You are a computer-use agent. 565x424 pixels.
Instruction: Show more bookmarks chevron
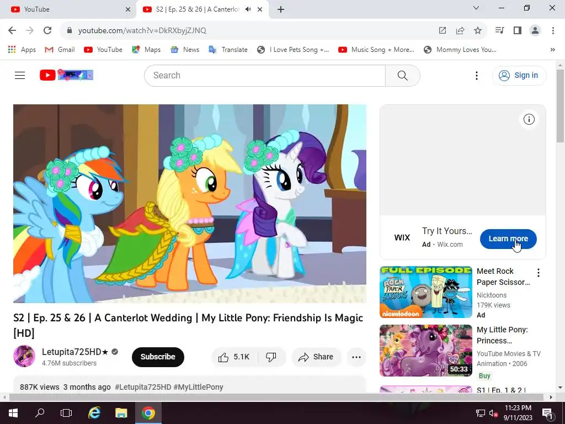pyautogui.click(x=552, y=50)
